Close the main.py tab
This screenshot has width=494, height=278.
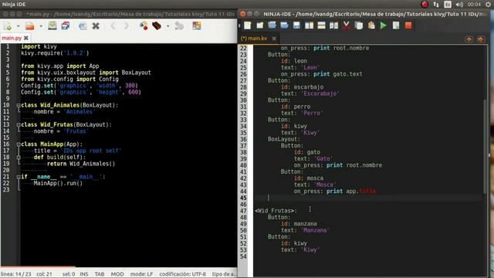[x=26, y=38]
